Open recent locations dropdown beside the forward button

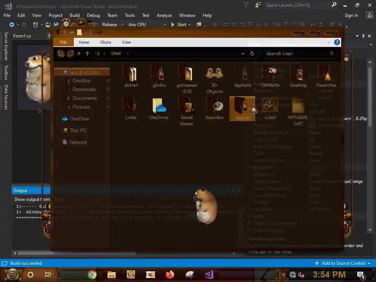point(79,54)
